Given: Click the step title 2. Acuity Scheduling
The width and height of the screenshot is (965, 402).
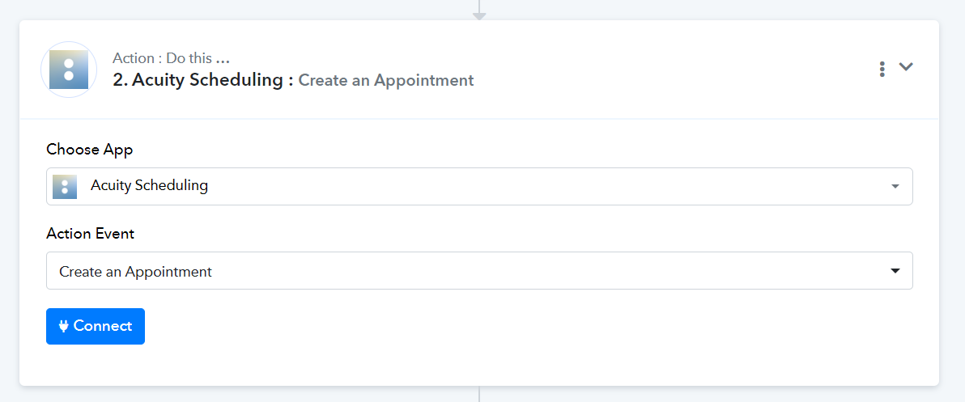Looking at the screenshot, I should 203,80.
